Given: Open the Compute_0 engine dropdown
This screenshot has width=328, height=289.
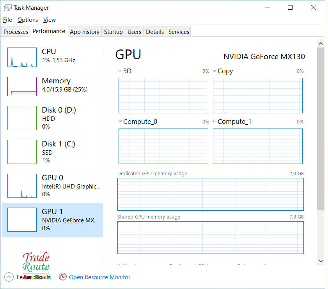Looking at the screenshot, I should pos(120,122).
